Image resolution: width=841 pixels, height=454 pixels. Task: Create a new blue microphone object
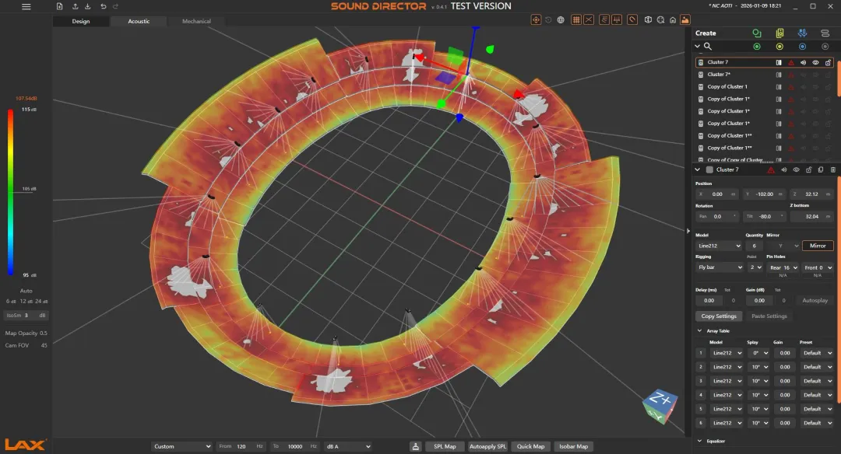(802, 33)
